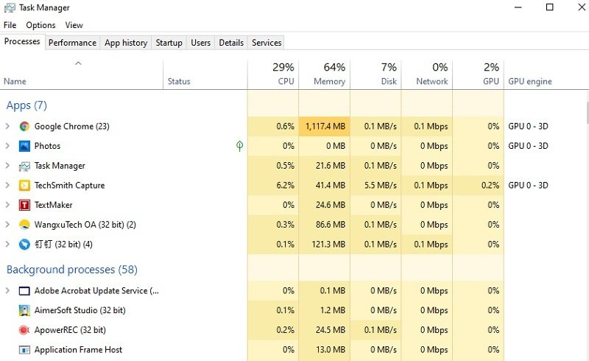
Task: Click the ApowerREC red record icon
Action: point(24,330)
